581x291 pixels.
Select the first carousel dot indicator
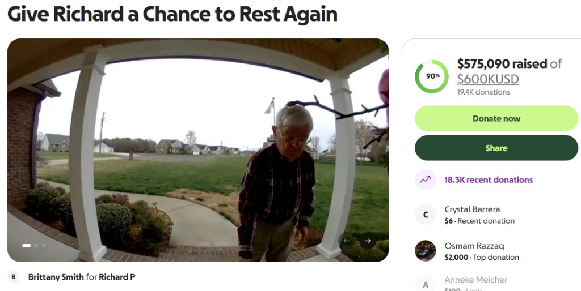tap(26, 246)
